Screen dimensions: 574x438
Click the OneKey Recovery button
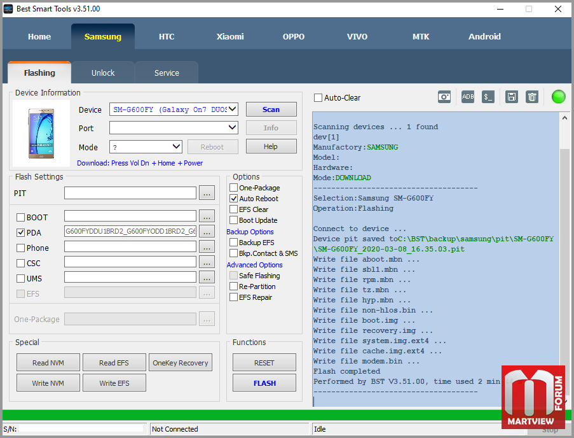(x=181, y=362)
